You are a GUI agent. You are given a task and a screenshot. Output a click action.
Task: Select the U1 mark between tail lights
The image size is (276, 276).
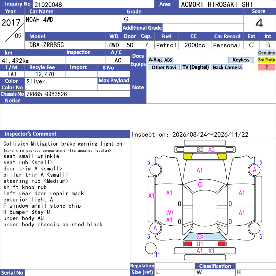[200, 244]
